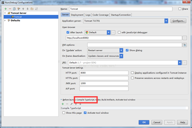Open the Startup/Connection tab
Image resolution: width=192 pixels, height=128 pixels.
pos(121,15)
